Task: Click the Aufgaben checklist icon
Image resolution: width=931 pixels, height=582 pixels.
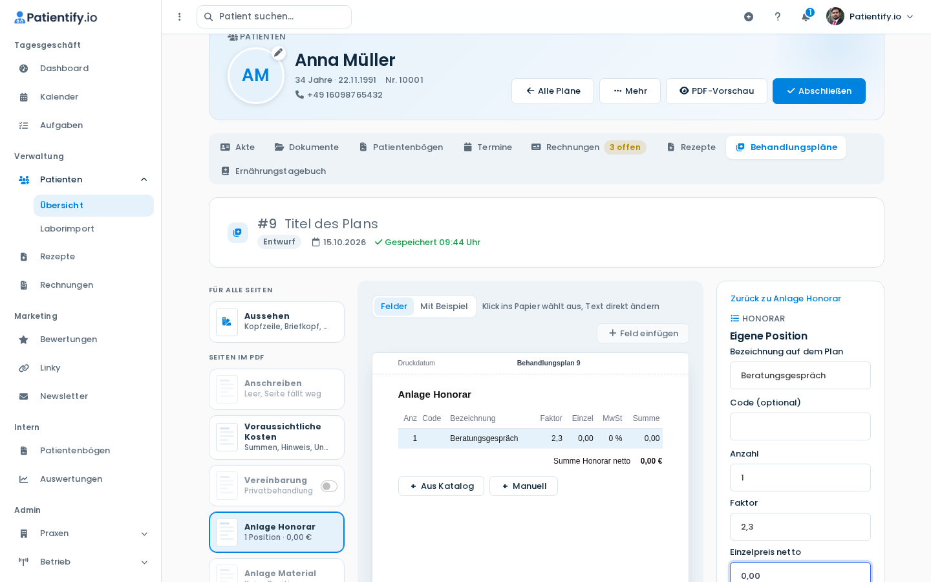Action: 24,125
